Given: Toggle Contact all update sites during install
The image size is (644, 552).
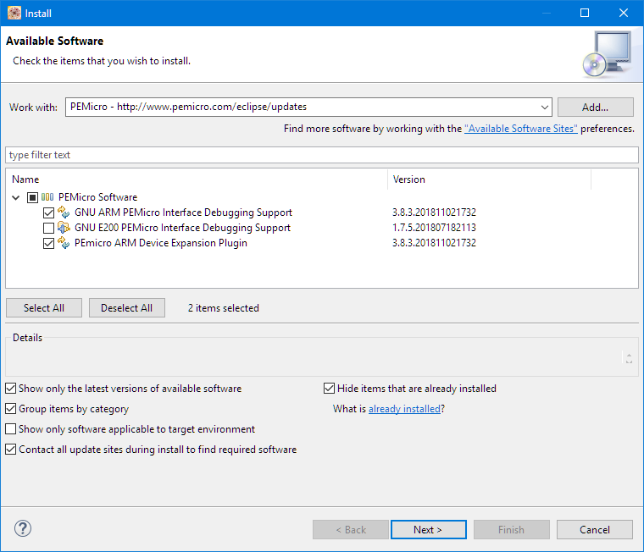Looking at the screenshot, I should coord(11,450).
